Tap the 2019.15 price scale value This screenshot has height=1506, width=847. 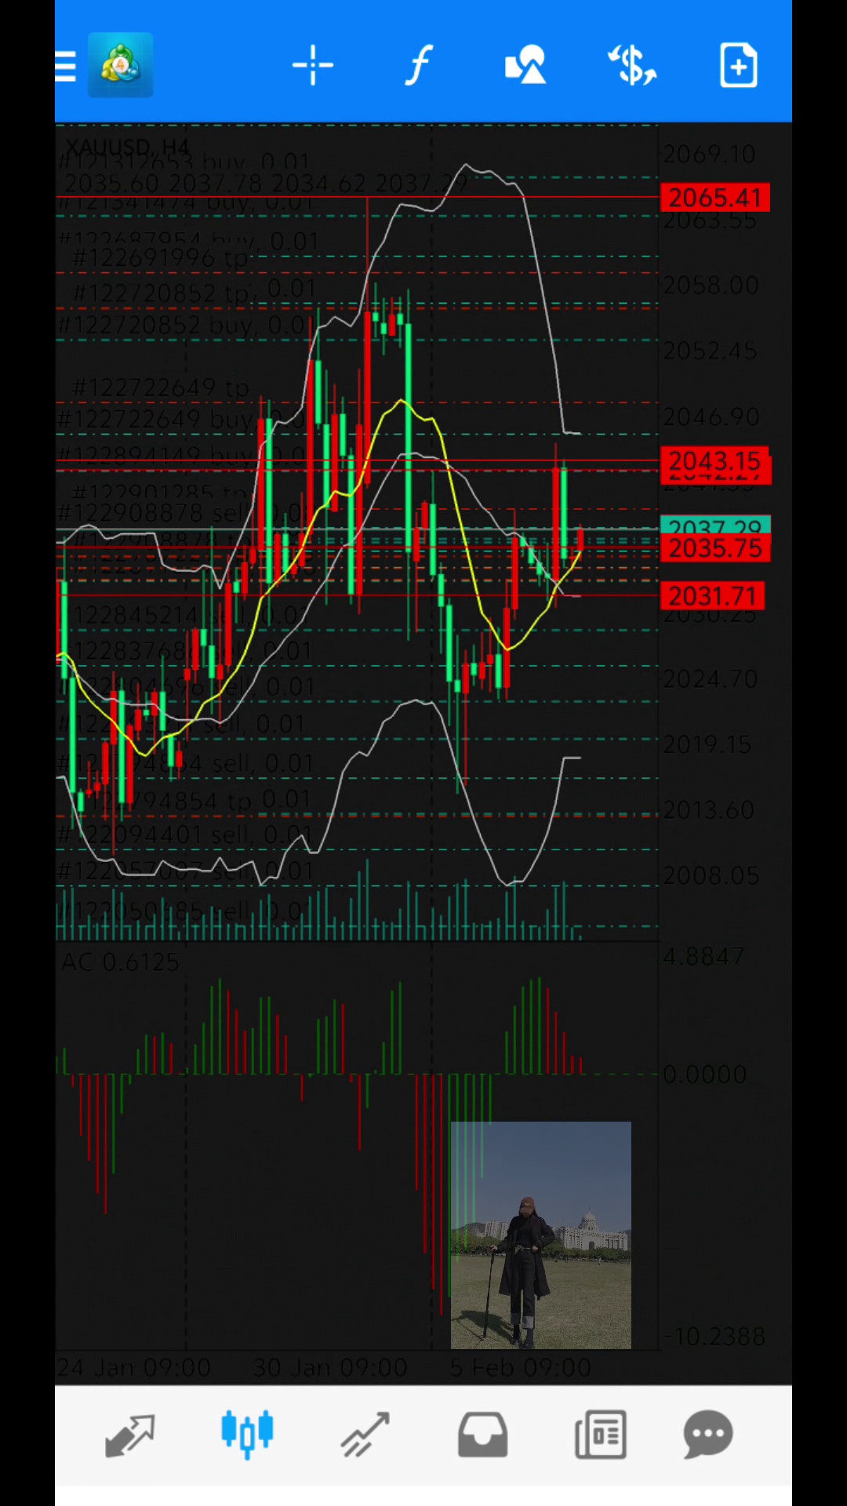pyautogui.click(x=707, y=744)
